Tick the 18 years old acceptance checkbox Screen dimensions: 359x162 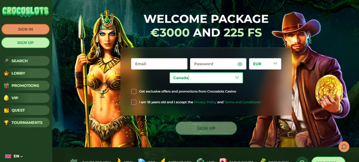134,102
